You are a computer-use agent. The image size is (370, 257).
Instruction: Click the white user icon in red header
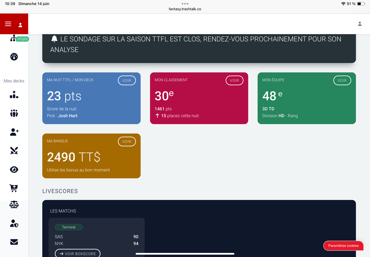[x=21, y=25]
